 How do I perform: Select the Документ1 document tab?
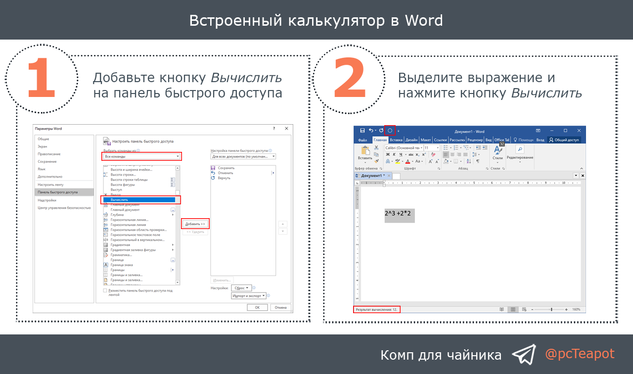click(x=373, y=176)
